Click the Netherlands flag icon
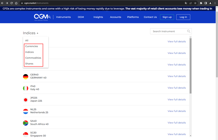Screen dimensions: 218x140 click(x=26, y=111)
